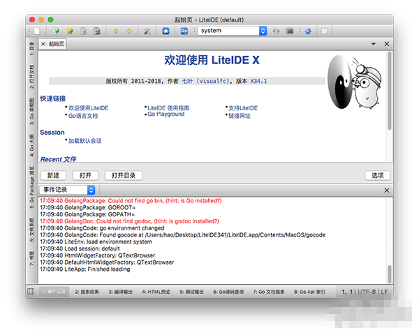Viewport: 419px width, 335px height.
Task: Switch to 3: 编译输出 output tab
Action: click(x=120, y=292)
